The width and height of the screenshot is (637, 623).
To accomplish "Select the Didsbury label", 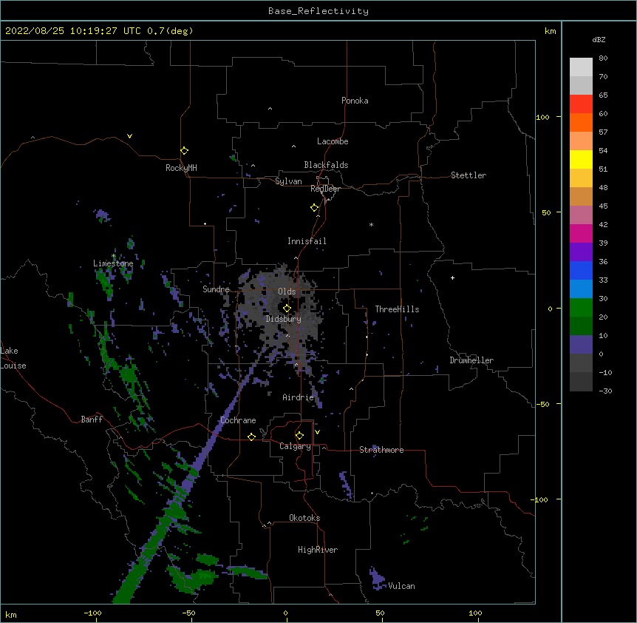I will point(283,319).
